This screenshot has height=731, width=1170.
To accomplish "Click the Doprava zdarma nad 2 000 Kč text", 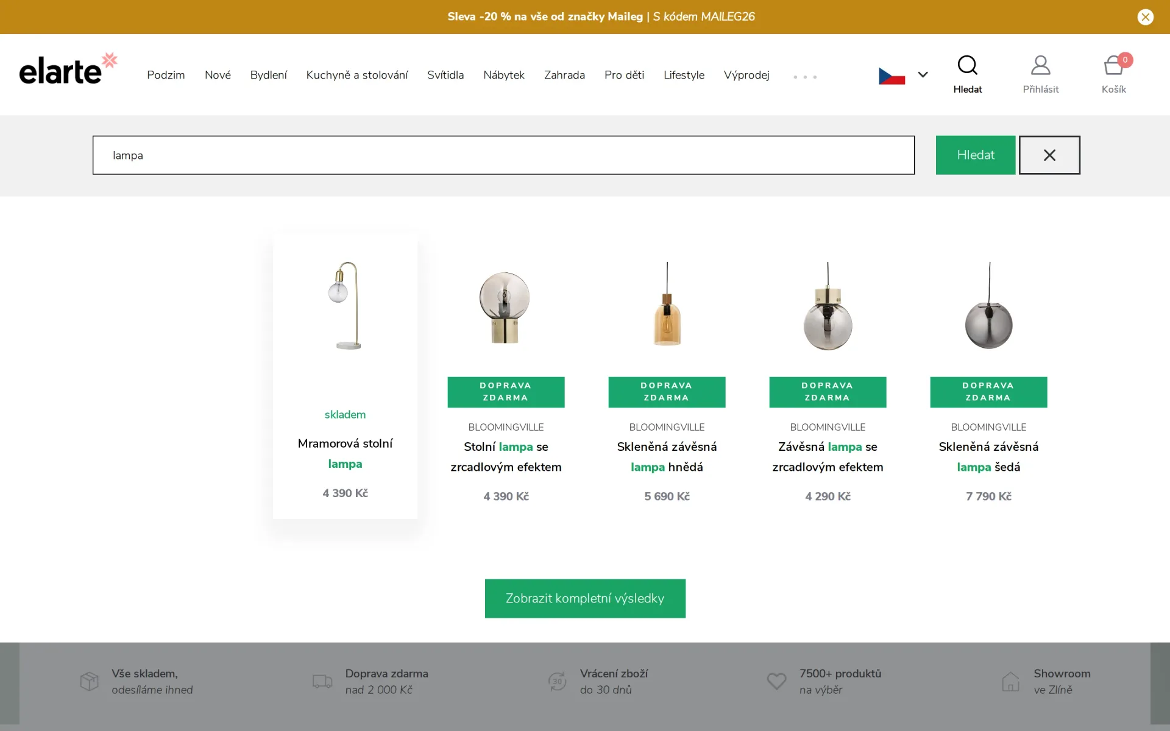I will 386,681.
